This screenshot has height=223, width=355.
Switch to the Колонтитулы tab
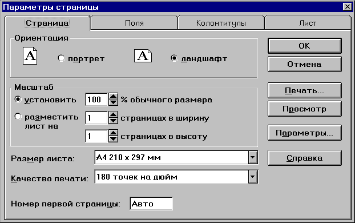(x=221, y=23)
